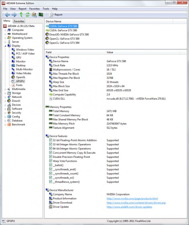Toggle 32-bit Floating-Point Atomic Addition checkbox

(51, 140)
